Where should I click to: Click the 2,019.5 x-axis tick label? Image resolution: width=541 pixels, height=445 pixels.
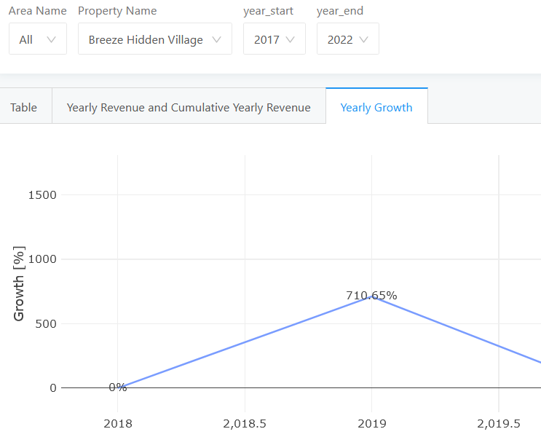(499, 424)
